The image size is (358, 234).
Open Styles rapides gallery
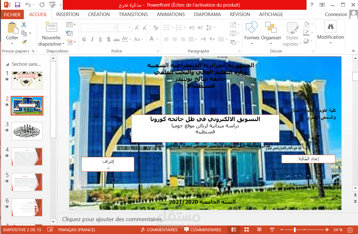[x=292, y=34]
